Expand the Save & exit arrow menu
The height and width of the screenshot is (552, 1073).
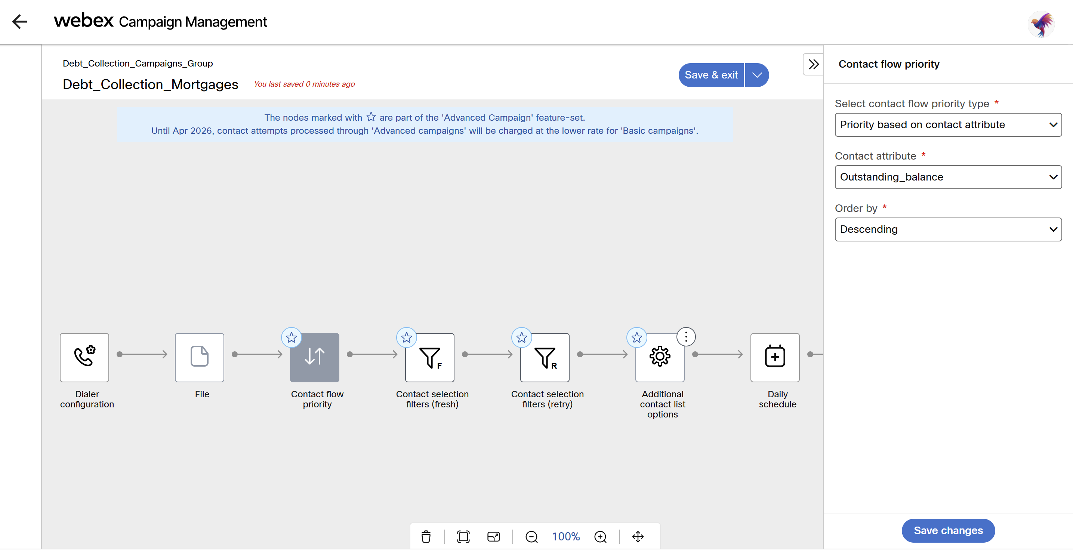[x=757, y=75]
